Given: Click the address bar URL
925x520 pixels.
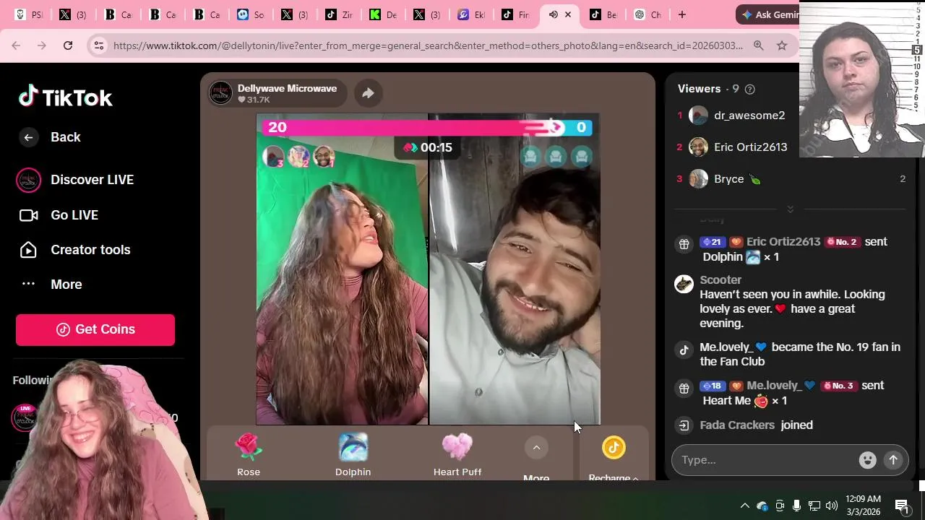Looking at the screenshot, I should click(x=428, y=45).
